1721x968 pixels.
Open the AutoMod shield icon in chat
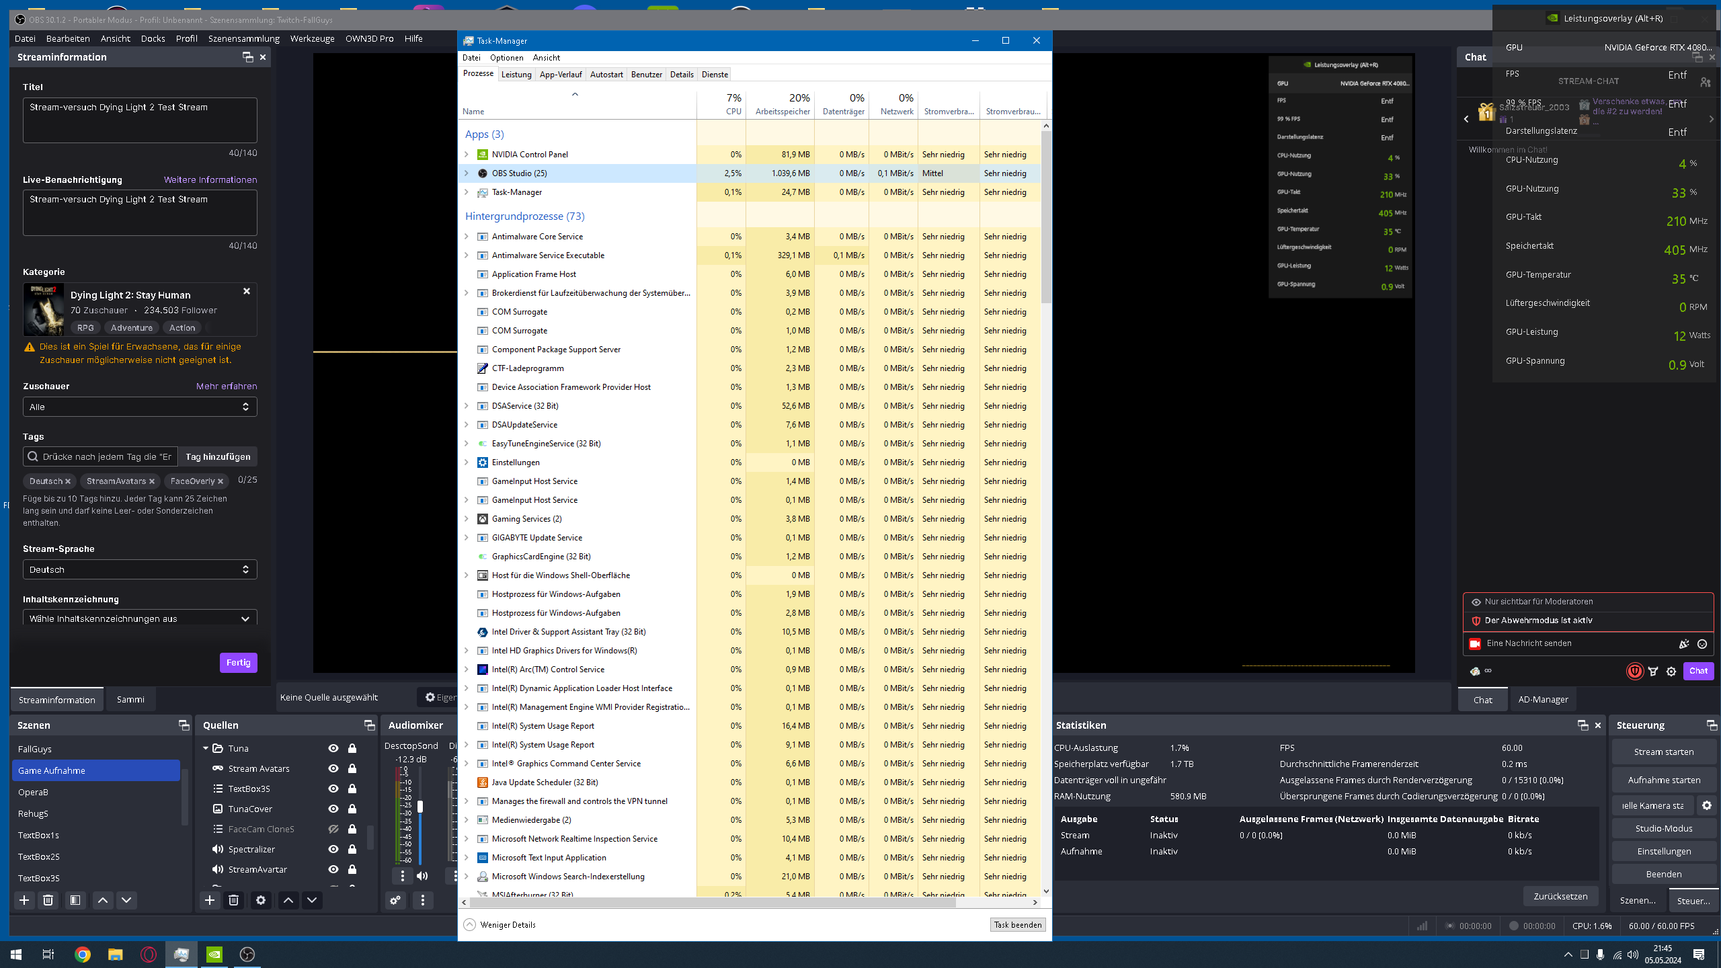[x=1634, y=670]
